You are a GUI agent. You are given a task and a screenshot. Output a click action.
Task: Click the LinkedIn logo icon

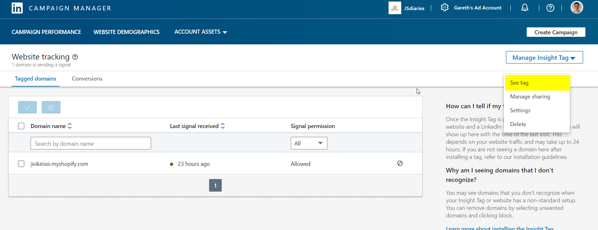click(x=17, y=8)
